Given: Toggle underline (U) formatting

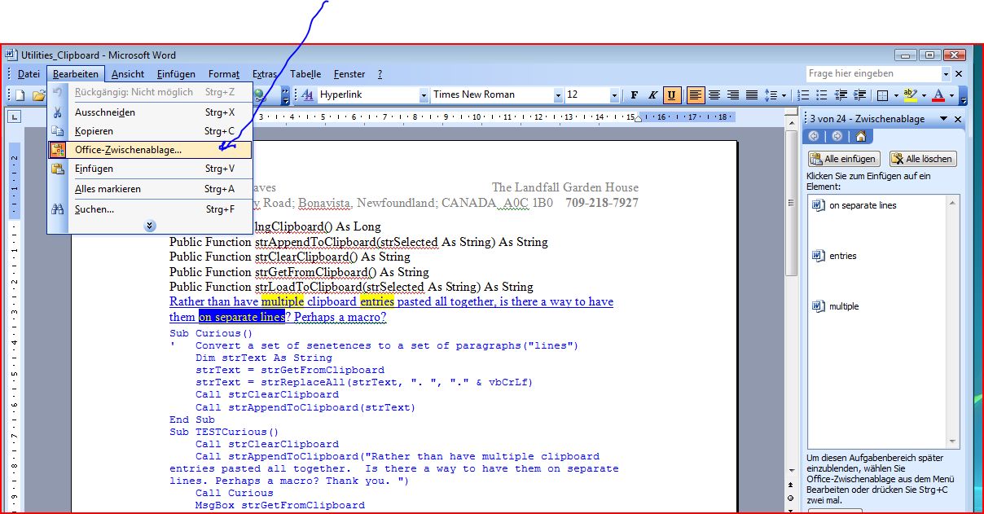Looking at the screenshot, I should tap(672, 95).
